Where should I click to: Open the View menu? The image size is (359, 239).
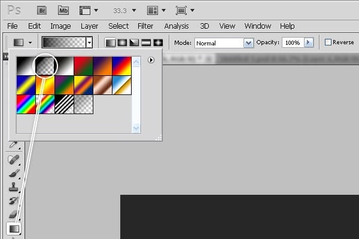pyautogui.click(x=227, y=26)
